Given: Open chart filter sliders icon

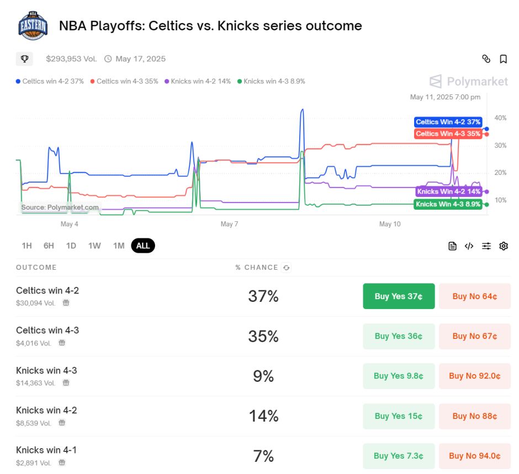Looking at the screenshot, I should tap(486, 246).
